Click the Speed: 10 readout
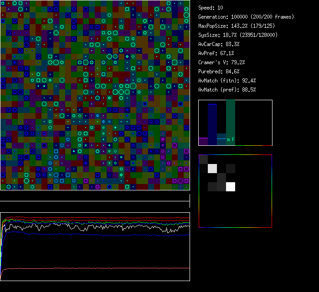The width and height of the screenshot is (319, 292). tap(211, 8)
